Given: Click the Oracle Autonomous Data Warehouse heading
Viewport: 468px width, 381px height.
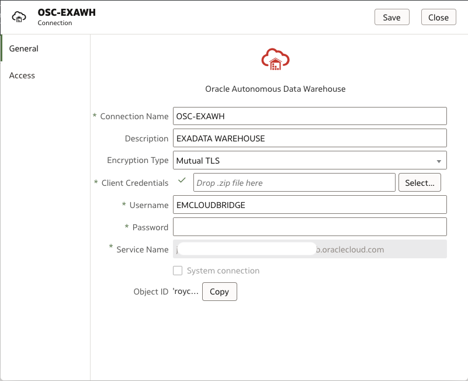Looking at the screenshot, I should (275, 89).
